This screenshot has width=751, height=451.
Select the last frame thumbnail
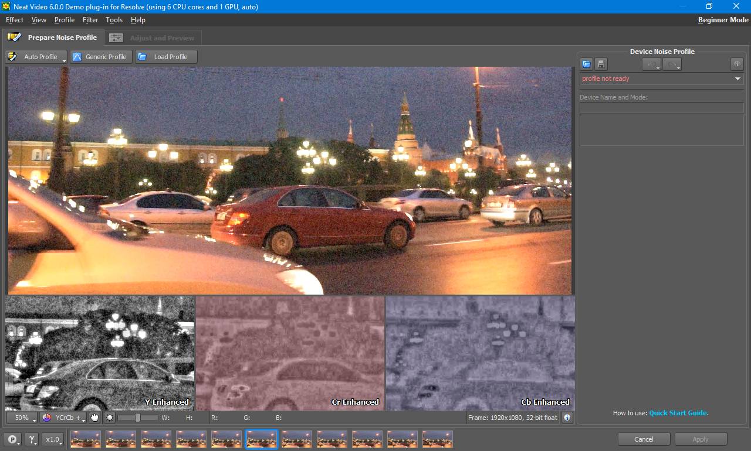point(438,439)
